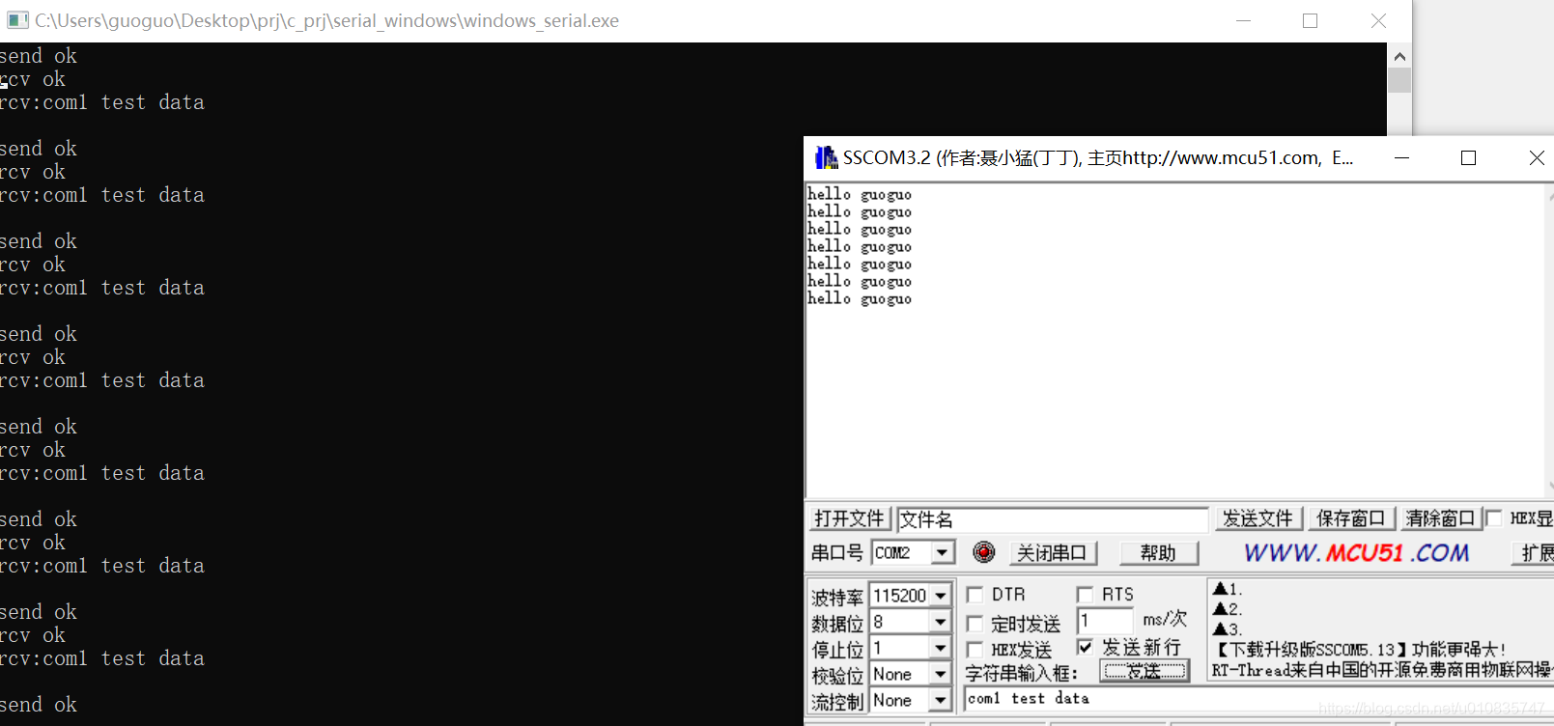This screenshot has height=726, width=1554.
Task: Open the 数据位 data bits dropdown
Action: click(x=941, y=622)
